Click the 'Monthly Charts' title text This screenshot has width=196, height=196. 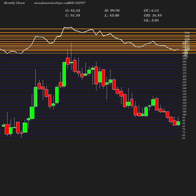[14, 3]
